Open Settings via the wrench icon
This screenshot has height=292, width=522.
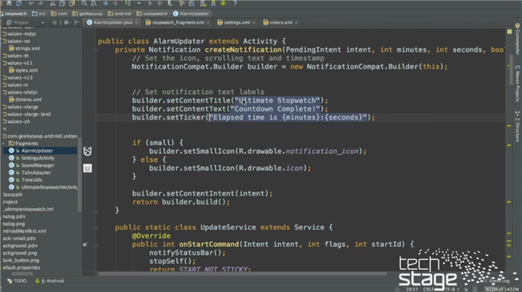pos(181,3)
